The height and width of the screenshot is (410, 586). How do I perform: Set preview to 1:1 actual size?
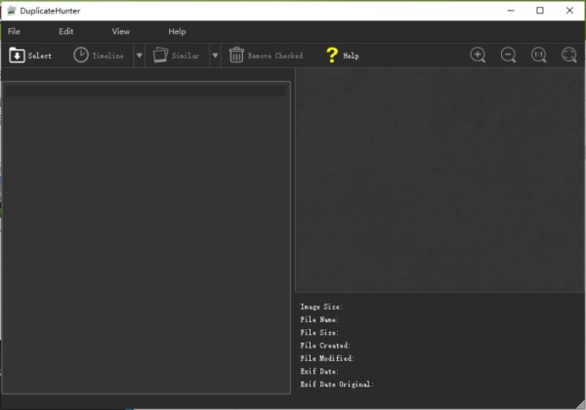(538, 56)
